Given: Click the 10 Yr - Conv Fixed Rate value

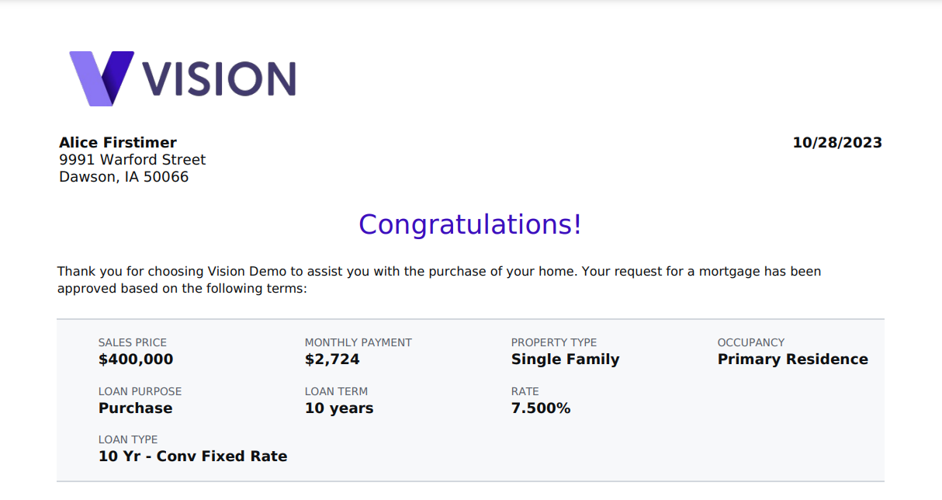Looking at the screenshot, I should (x=192, y=457).
